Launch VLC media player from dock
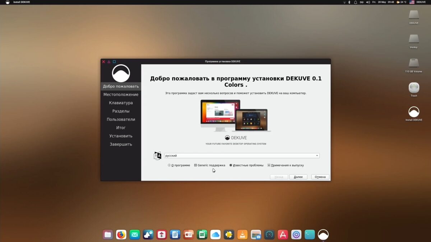Screen dimensions: 431x242 [x=242, y=234]
